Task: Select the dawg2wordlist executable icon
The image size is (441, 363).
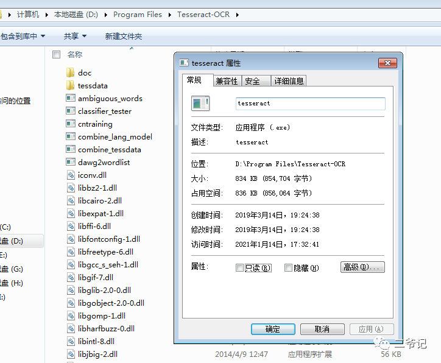Action: [x=71, y=162]
